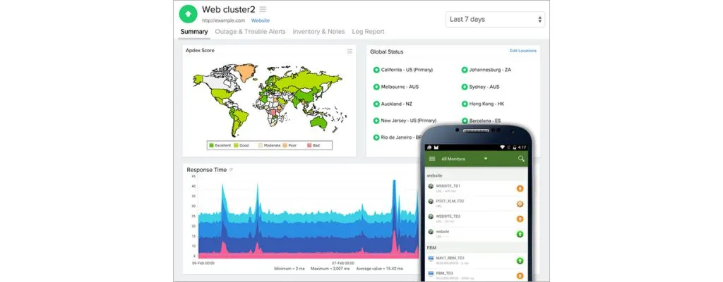Click the external link icon beside Response Time
723x282 pixels.
coord(232,170)
